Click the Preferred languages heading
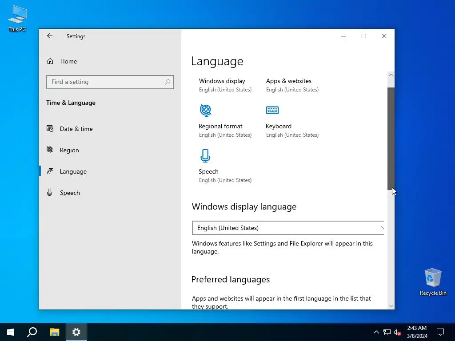The height and width of the screenshot is (341, 455). tap(231, 279)
